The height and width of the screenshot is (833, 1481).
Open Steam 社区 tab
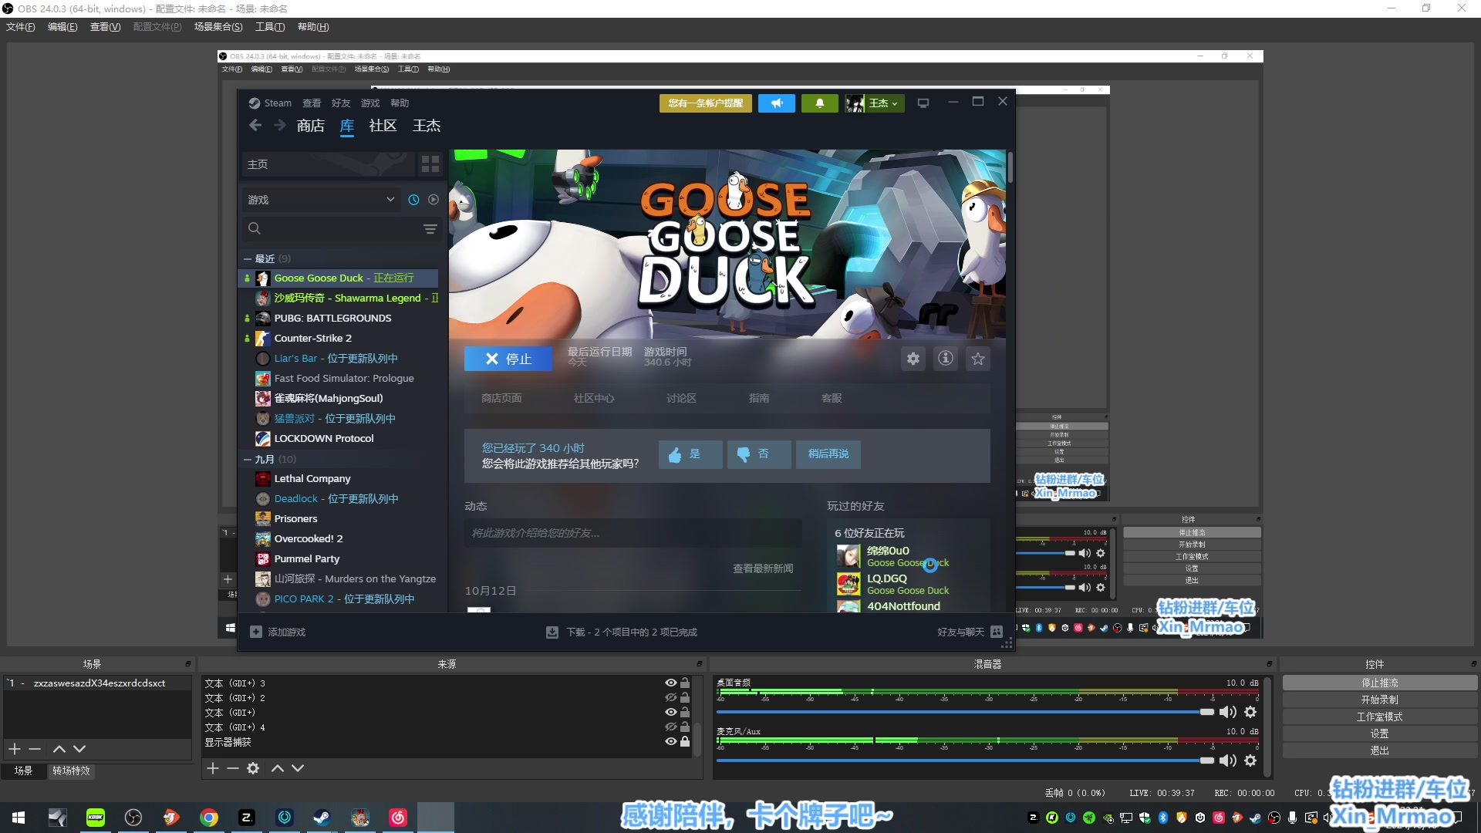point(383,126)
